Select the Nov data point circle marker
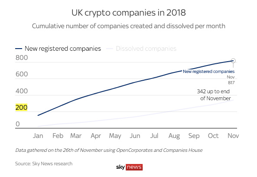 point(233,61)
